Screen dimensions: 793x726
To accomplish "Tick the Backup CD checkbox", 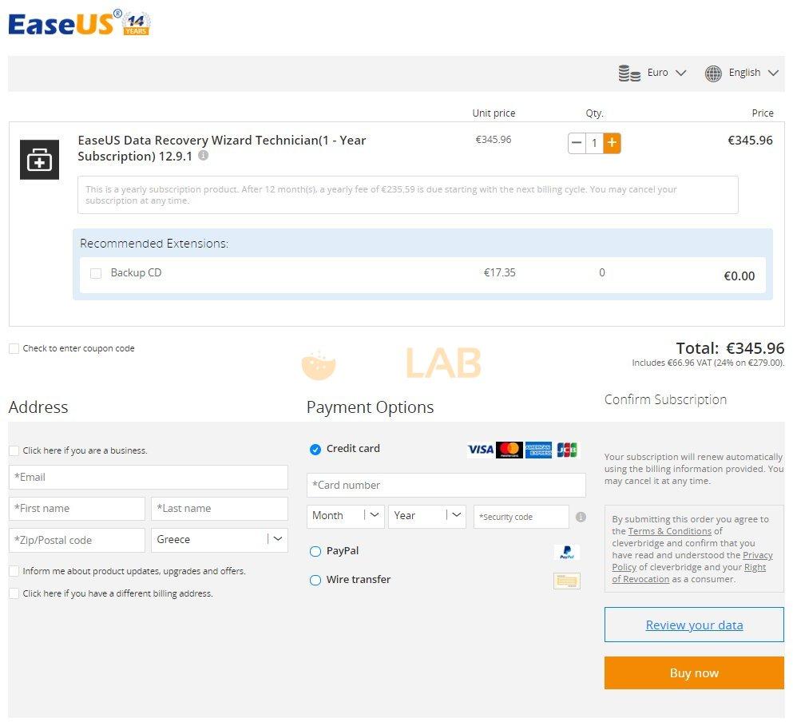I will (x=96, y=273).
